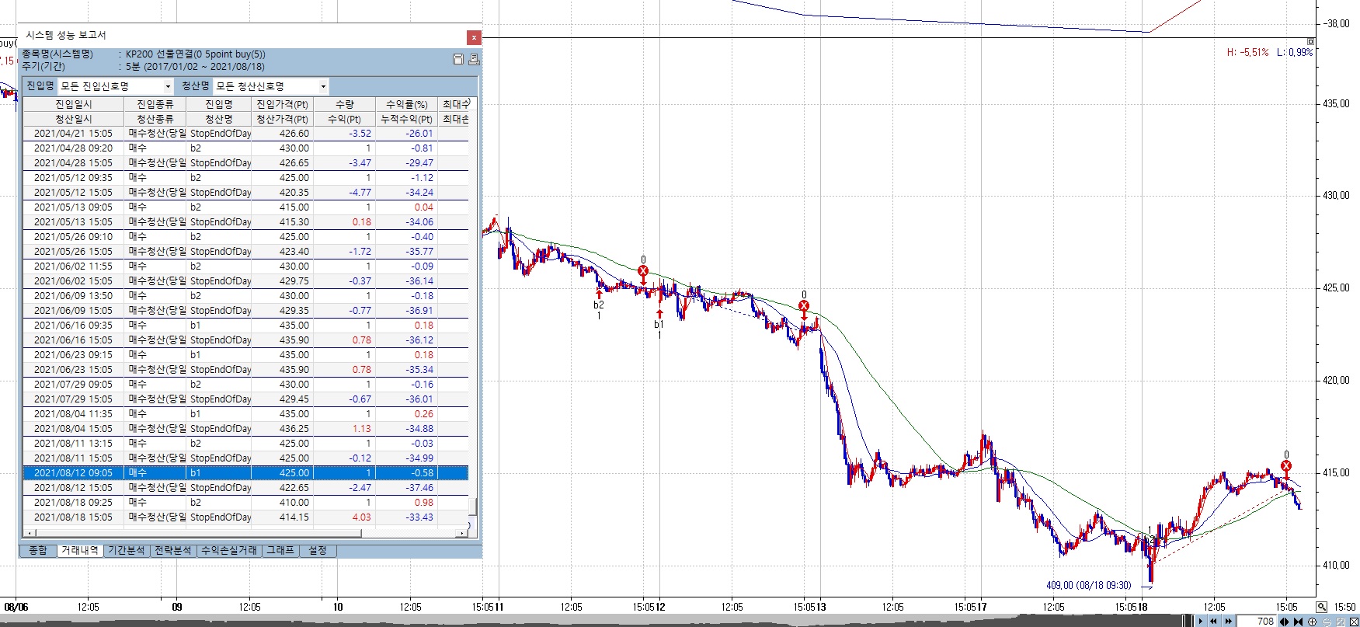Click the compress horizontal spacing arrows icon
The image size is (1360, 627).
click(1298, 622)
